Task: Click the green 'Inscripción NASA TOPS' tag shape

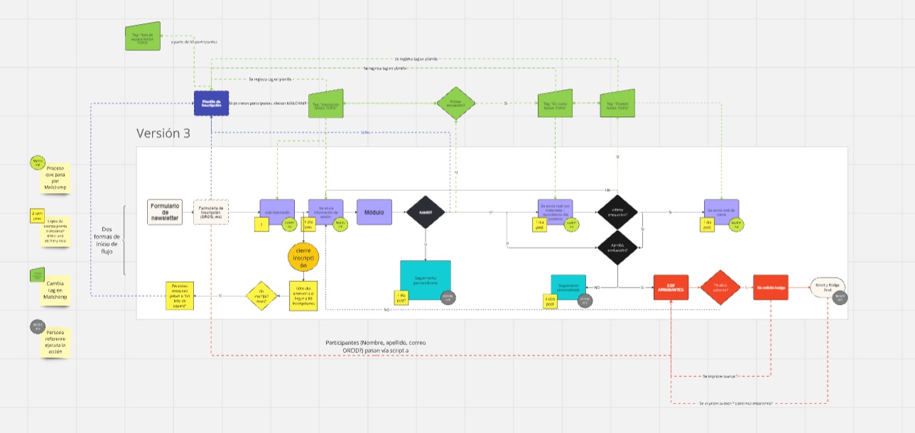Action: tap(326, 104)
